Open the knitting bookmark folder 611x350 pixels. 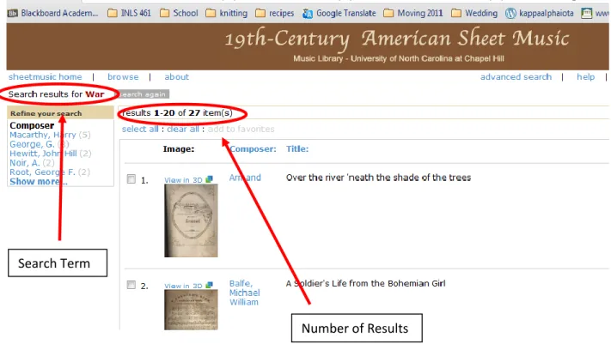tap(226, 13)
